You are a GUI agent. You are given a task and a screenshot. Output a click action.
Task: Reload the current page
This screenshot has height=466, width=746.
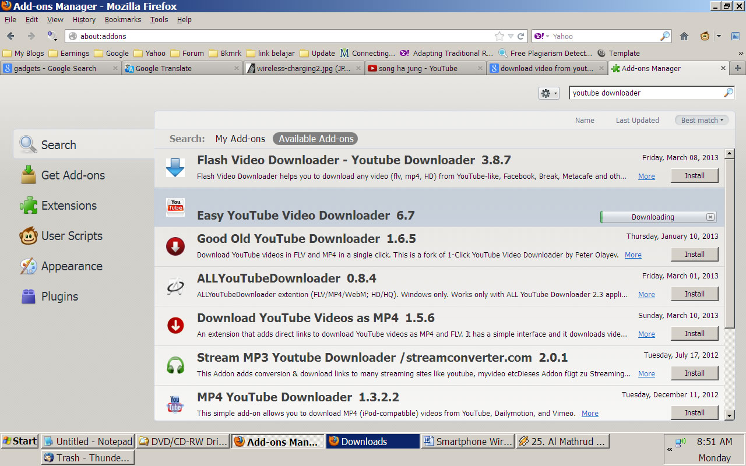(x=521, y=36)
